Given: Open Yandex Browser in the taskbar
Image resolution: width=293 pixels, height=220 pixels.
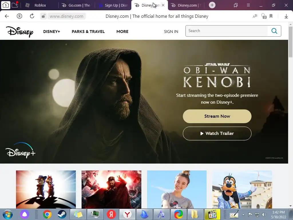Looking at the screenshot, I should tap(127, 214).
